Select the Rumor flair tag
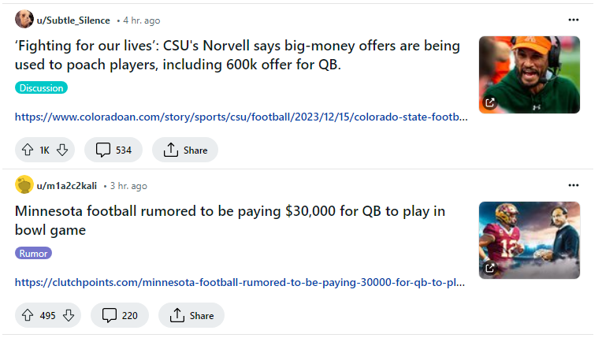Viewport: 602px width, 338px height. point(33,254)
